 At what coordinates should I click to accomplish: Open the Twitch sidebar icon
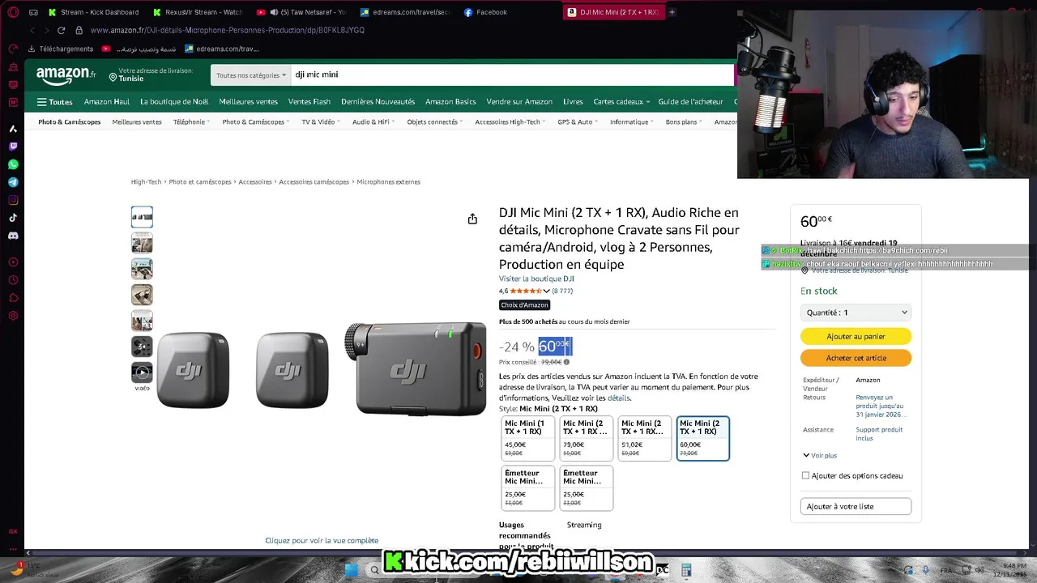point(13,147)
